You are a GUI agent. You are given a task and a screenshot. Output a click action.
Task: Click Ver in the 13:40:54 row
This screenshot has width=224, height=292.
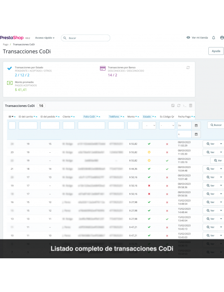tap(211, 219)
